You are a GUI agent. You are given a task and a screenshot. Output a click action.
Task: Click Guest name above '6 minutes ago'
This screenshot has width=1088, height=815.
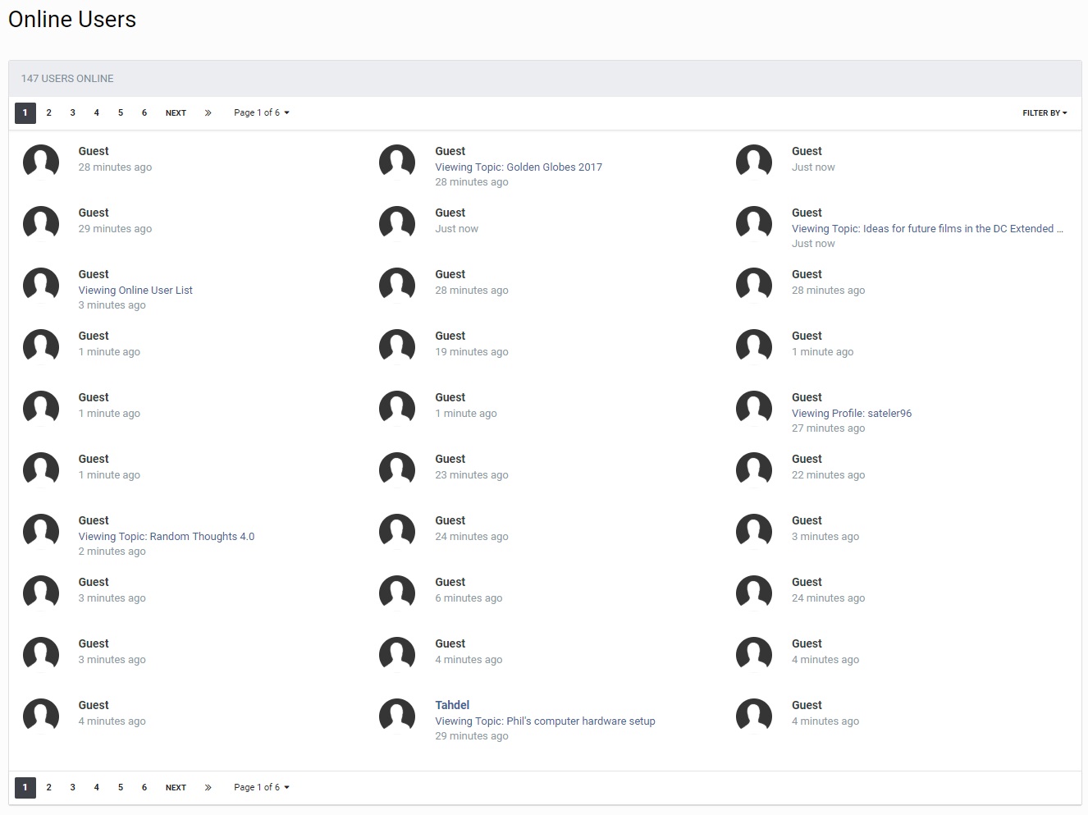(x=450, y=582)
